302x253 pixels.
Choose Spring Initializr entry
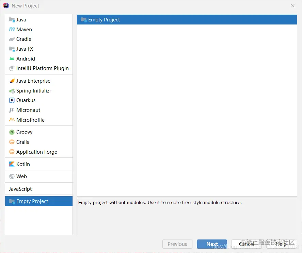(x=39, y=90)
